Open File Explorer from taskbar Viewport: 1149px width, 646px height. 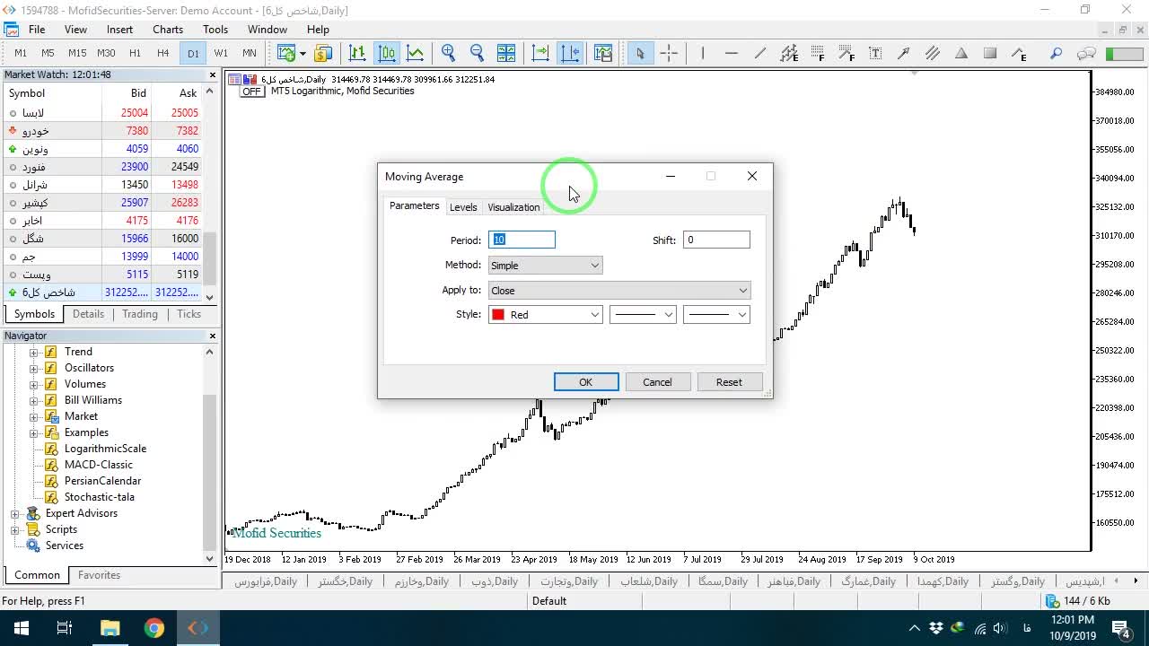click(110, 628)
